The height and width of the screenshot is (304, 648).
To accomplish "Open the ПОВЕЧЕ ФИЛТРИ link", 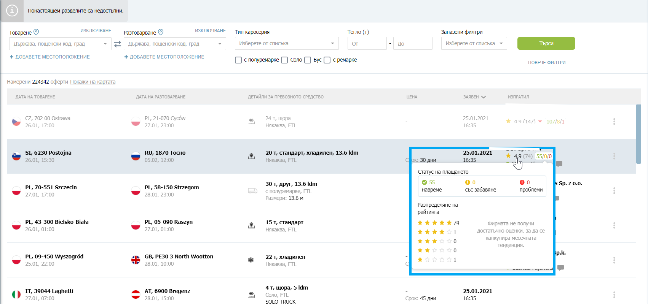I will click(x=547, y=63).
